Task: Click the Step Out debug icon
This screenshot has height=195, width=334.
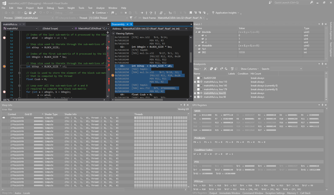Action: [x=155, y=13]
